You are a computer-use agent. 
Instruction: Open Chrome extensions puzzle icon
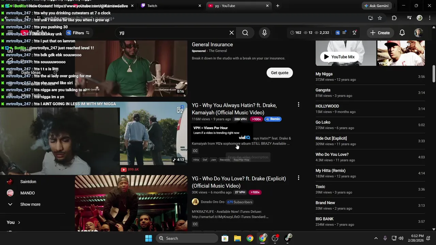[x=394, y=18]
